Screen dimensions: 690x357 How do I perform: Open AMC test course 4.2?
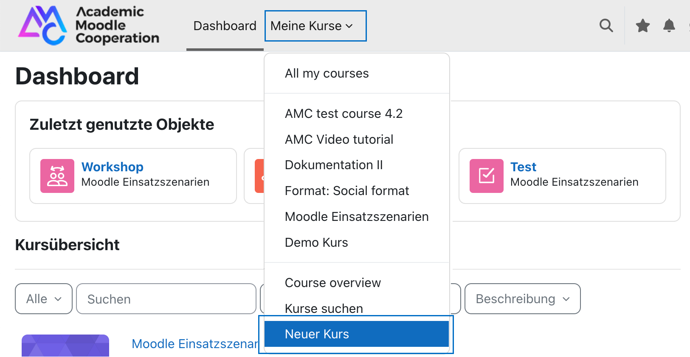357,114
